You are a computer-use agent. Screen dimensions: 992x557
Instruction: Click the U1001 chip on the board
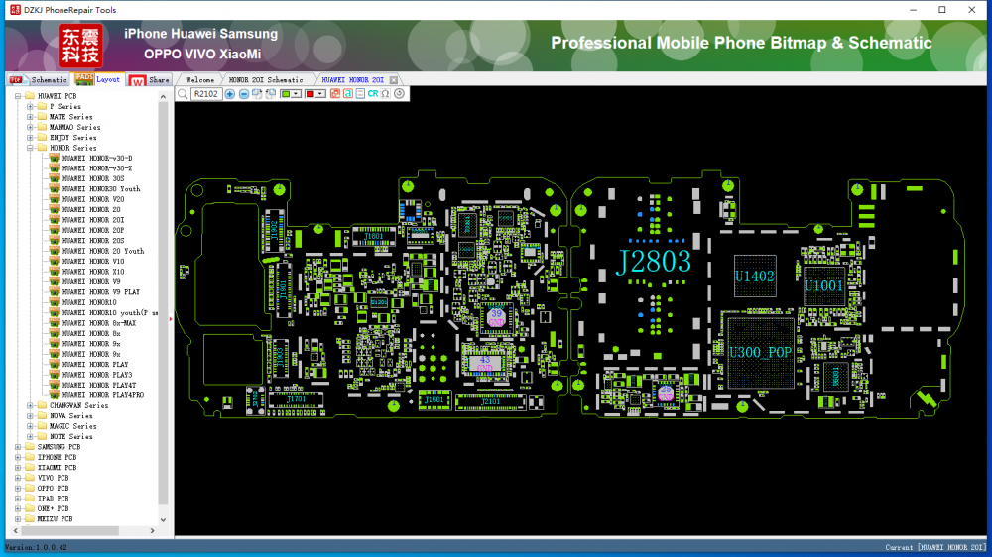(823, 285)
